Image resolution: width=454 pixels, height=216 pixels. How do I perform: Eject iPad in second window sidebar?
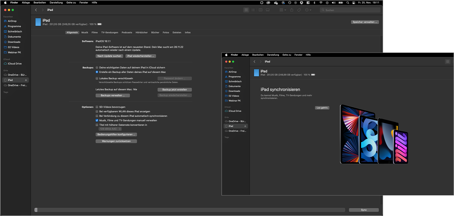[245, 126]
